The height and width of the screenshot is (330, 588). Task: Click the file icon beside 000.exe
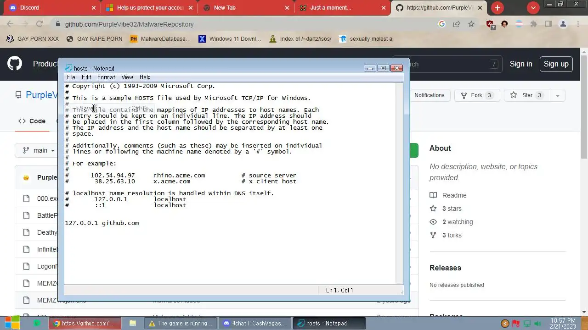pyautogui.click(x=26, y=198)
